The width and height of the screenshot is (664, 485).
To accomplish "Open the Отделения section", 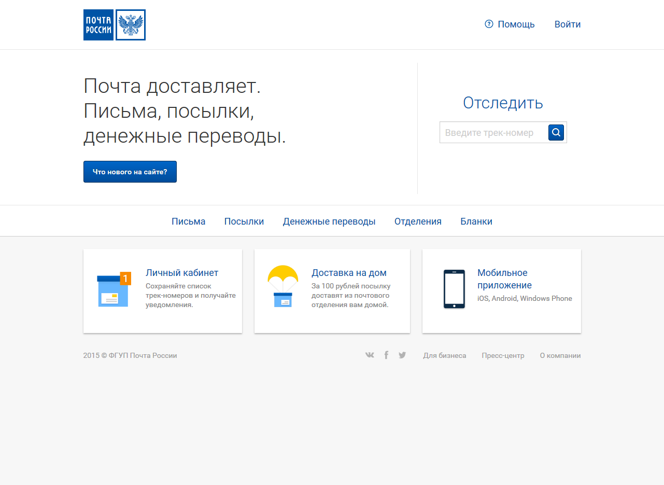I will (418, 221).
